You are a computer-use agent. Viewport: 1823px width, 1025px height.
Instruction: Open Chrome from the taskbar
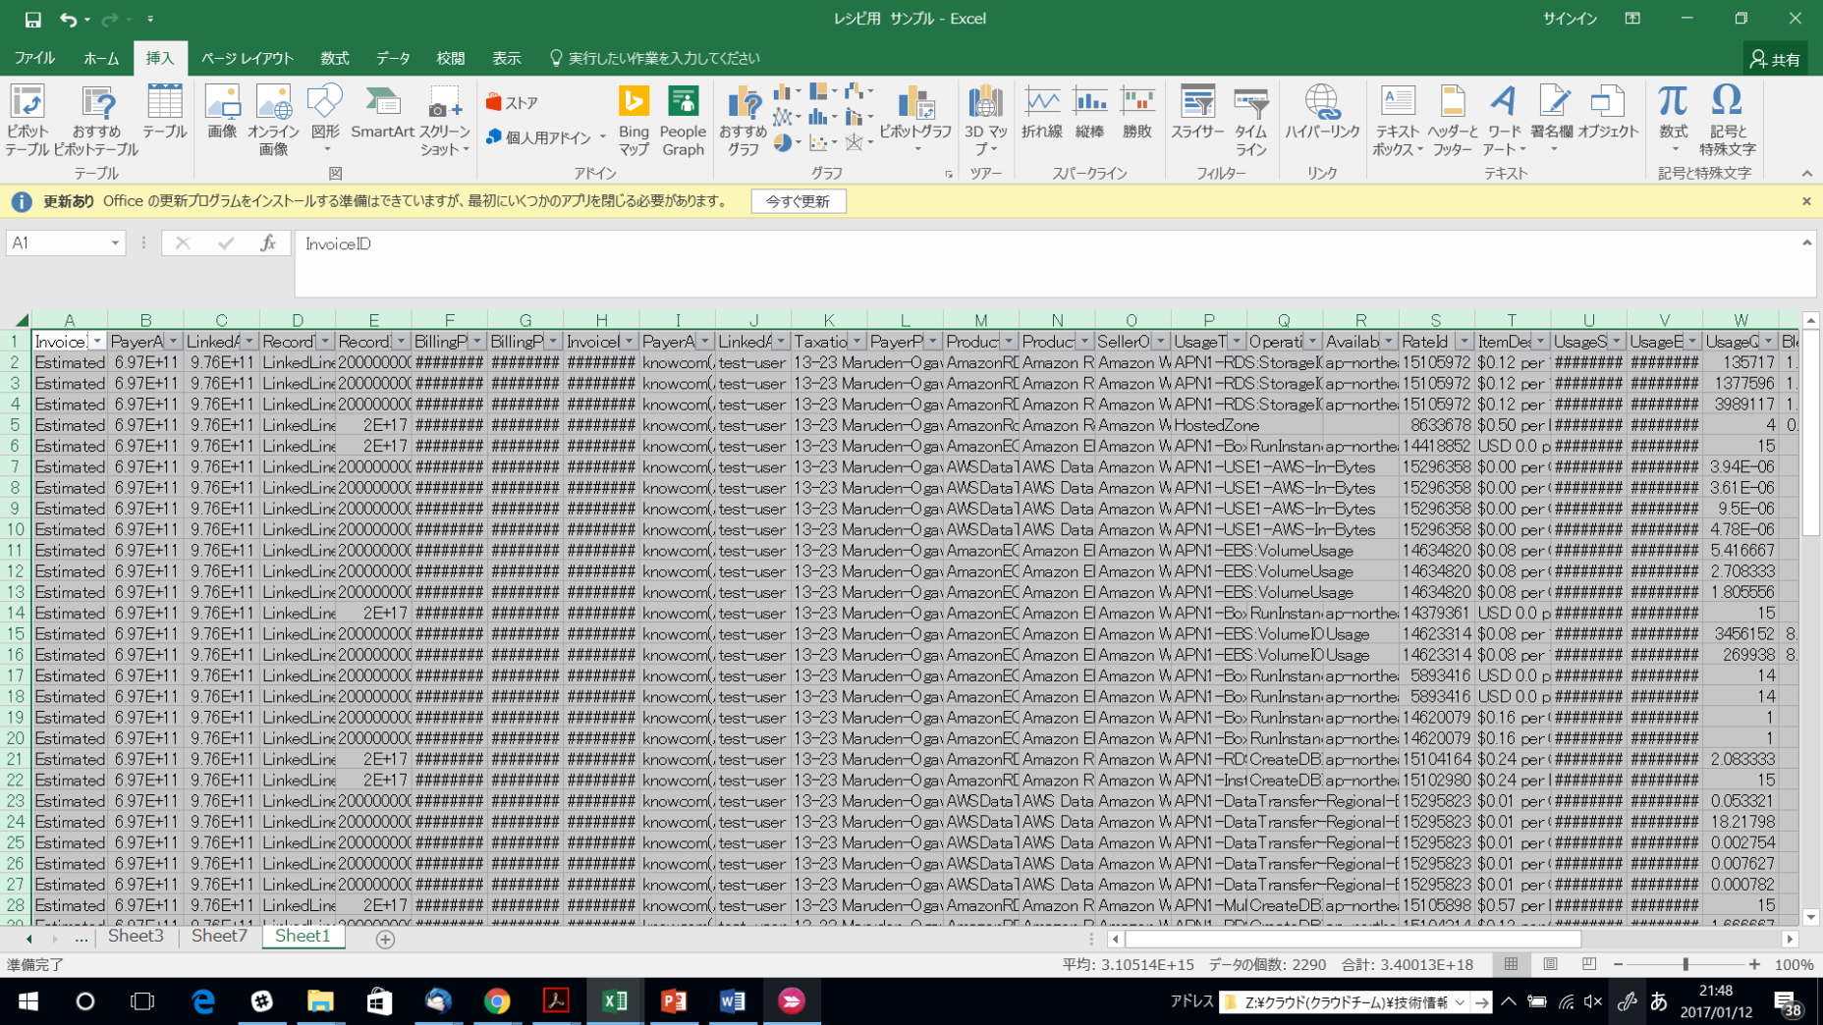click(x=497, y=1000)
